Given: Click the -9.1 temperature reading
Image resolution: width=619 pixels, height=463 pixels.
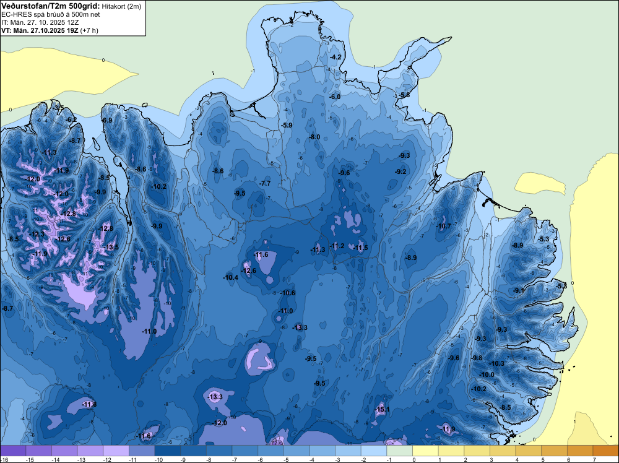Looking at the screenshot, I should click(519, 290).
